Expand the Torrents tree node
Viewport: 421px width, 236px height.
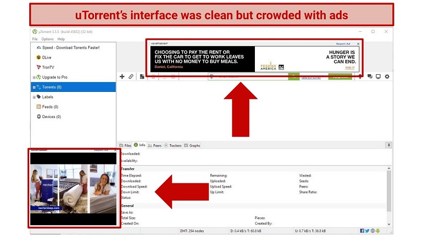tap(34, 87)
